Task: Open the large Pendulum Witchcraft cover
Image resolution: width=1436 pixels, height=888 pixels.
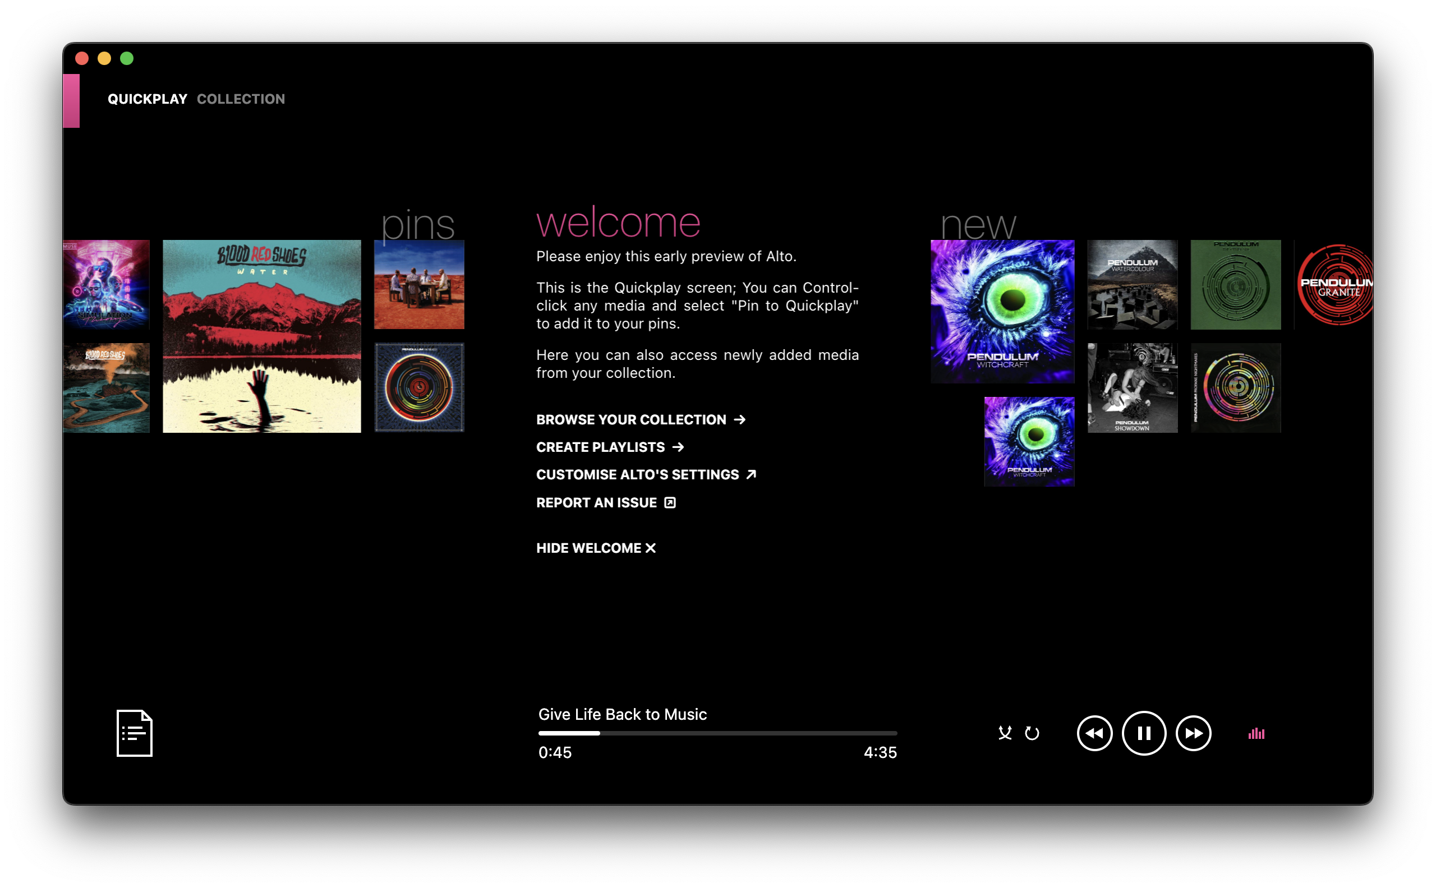Action: point(1002,311)
